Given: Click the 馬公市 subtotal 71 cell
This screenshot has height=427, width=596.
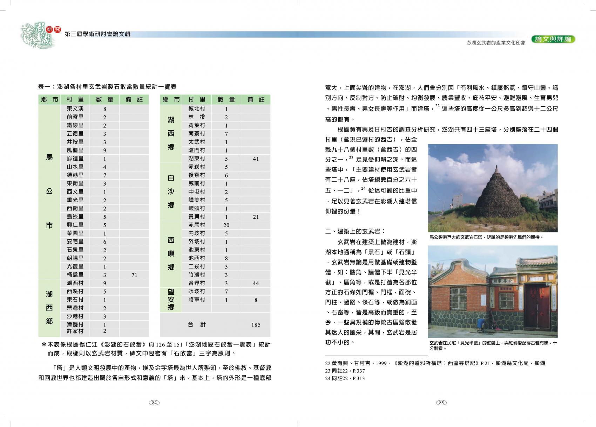Looking at the screenshot, I should [134, 275].
